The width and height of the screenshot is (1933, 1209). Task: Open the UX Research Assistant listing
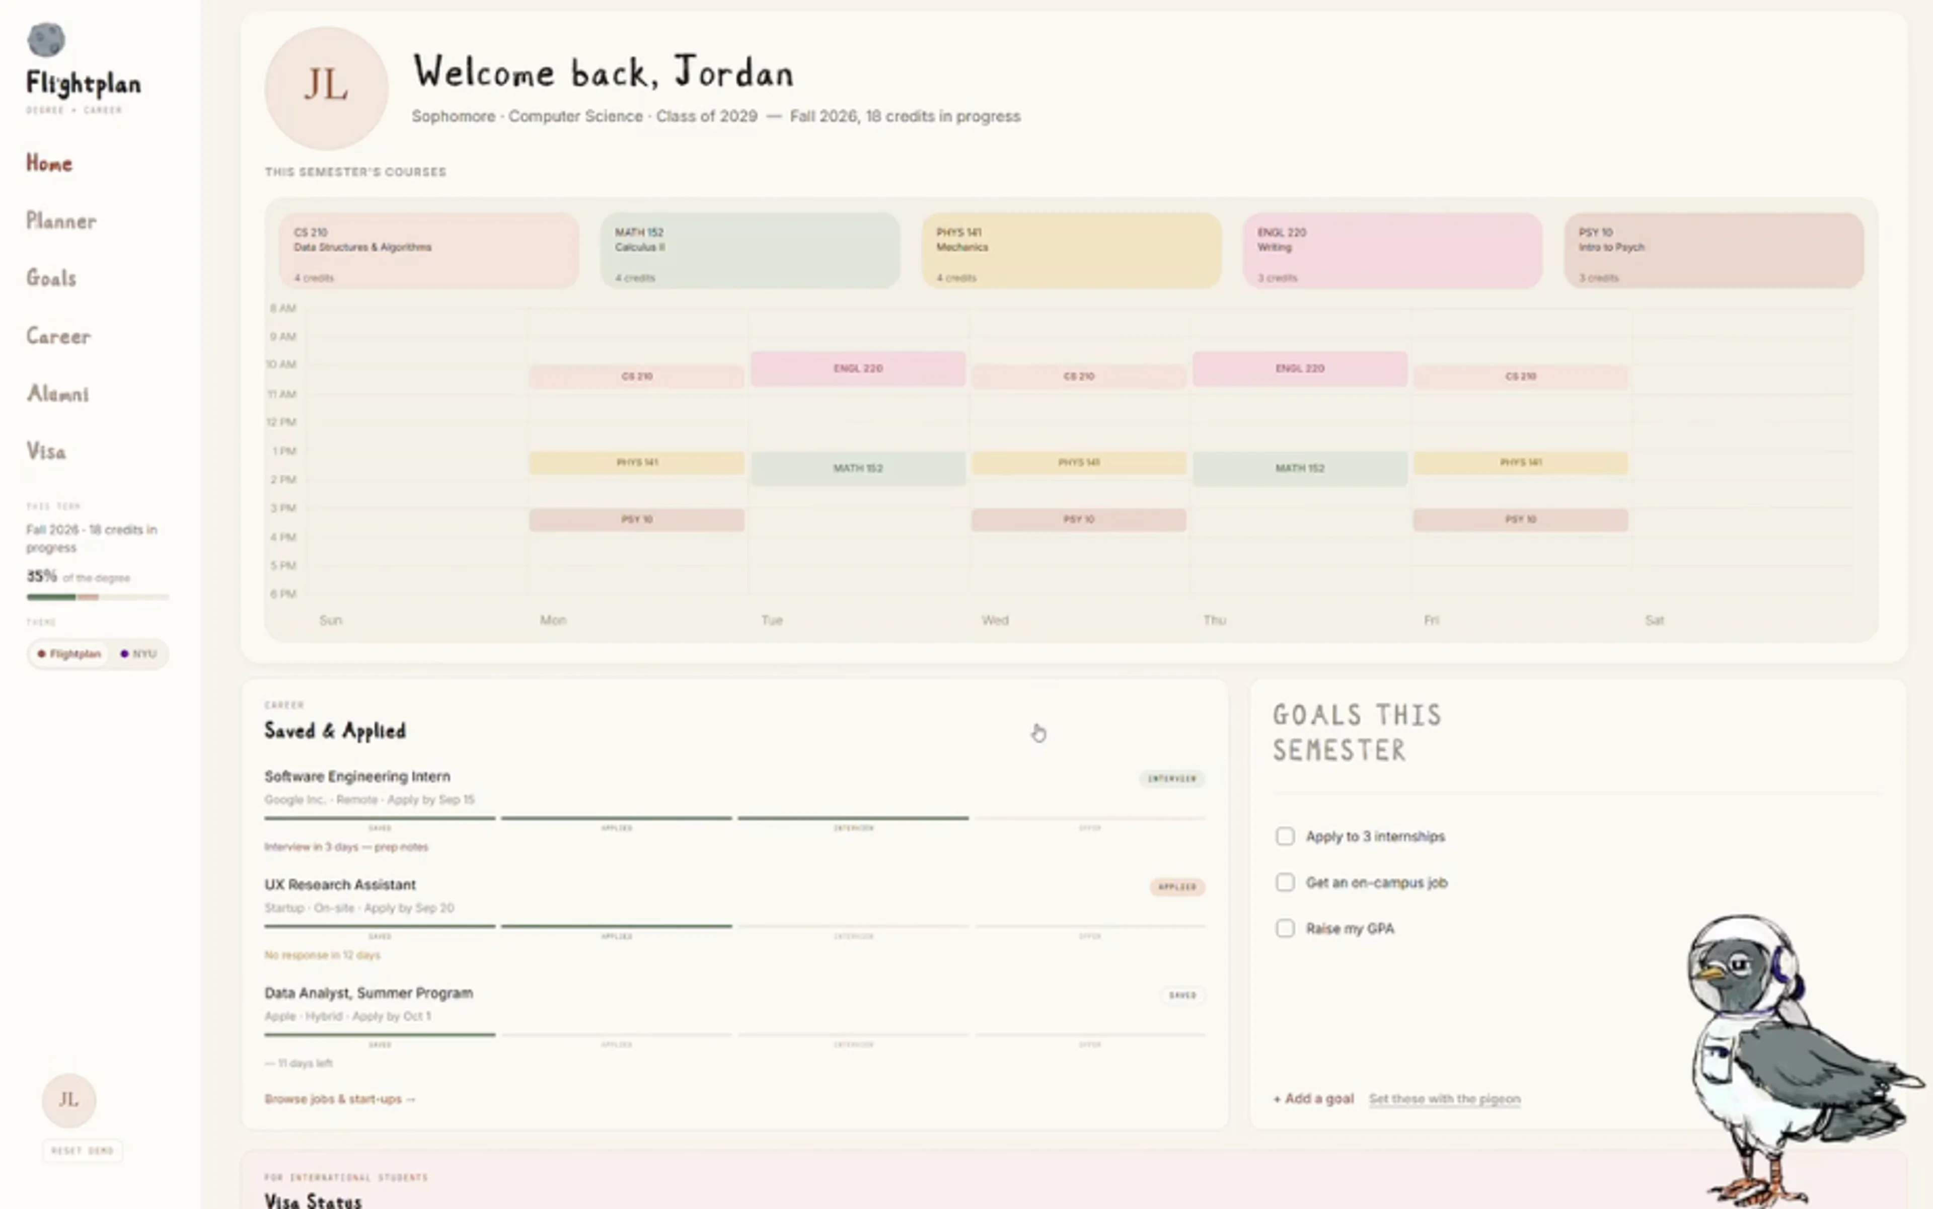340,884
